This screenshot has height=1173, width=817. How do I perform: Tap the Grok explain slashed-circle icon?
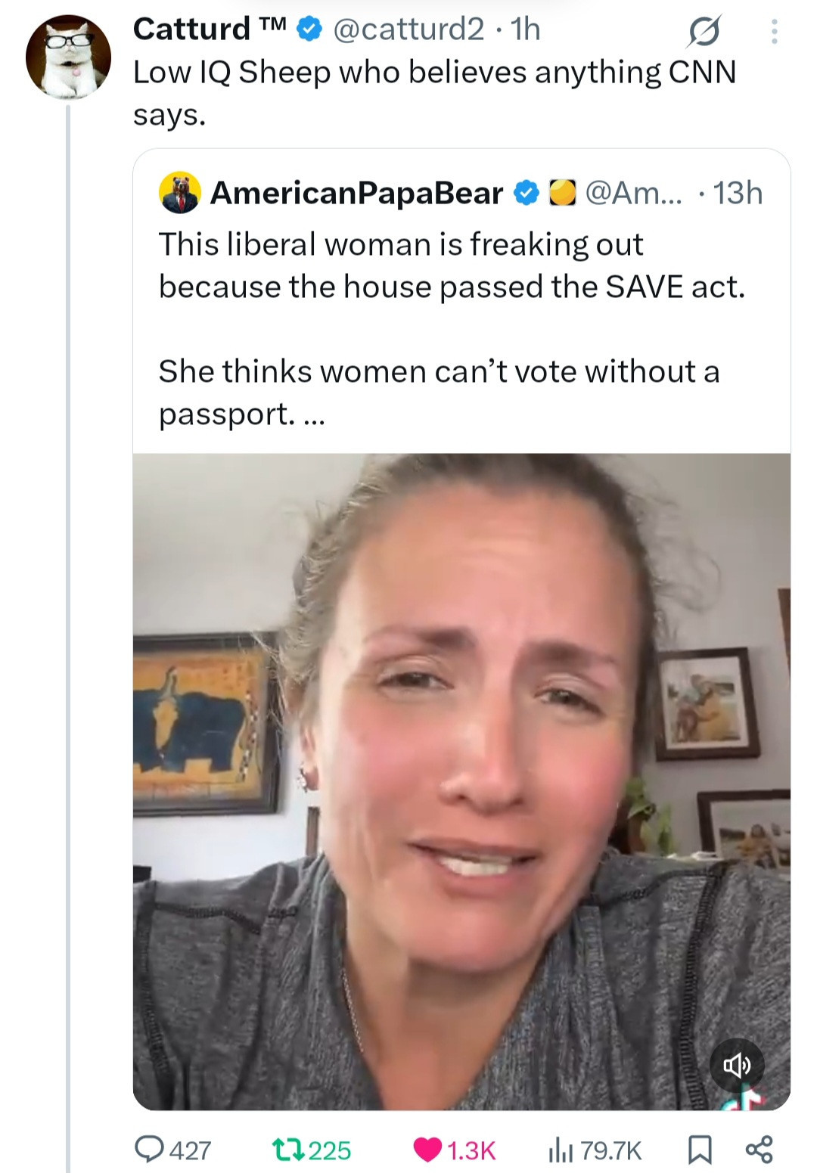point(704,31)
